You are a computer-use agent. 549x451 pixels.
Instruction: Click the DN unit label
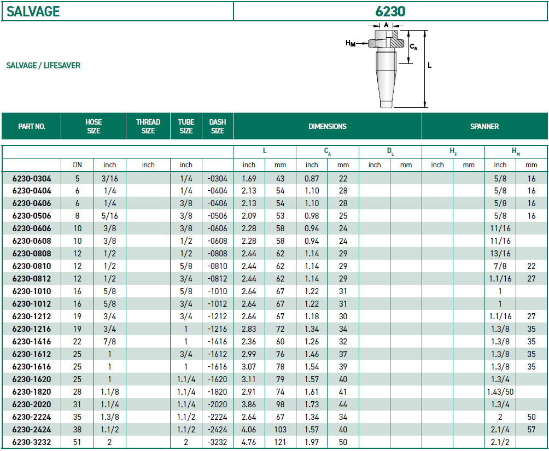coord(78,165)
